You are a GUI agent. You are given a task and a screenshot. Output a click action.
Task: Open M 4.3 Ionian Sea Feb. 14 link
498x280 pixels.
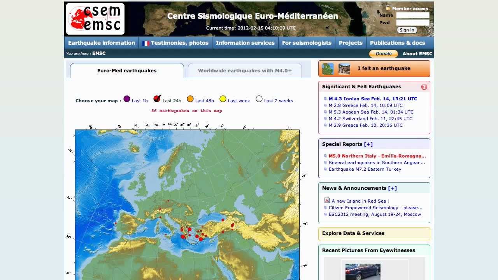(x=373, y=99)
